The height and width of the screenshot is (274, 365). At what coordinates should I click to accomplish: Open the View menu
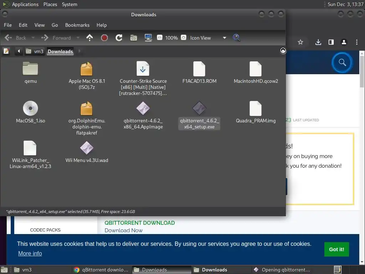pyautogui.click(x=40, y=25)
